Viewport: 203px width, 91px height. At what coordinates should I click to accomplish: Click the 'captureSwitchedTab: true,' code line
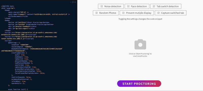point(26,67)
